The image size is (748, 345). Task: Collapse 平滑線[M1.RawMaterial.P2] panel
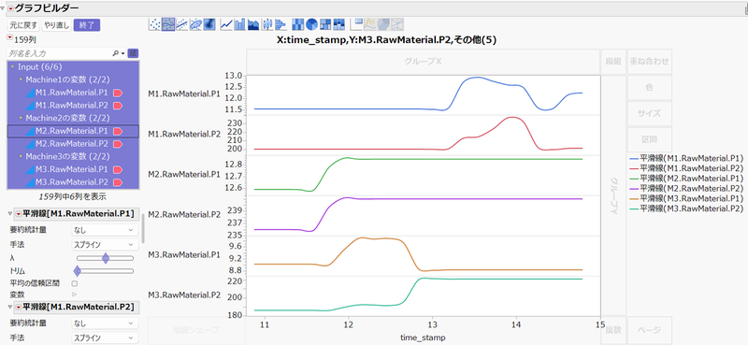click(10, 307)
